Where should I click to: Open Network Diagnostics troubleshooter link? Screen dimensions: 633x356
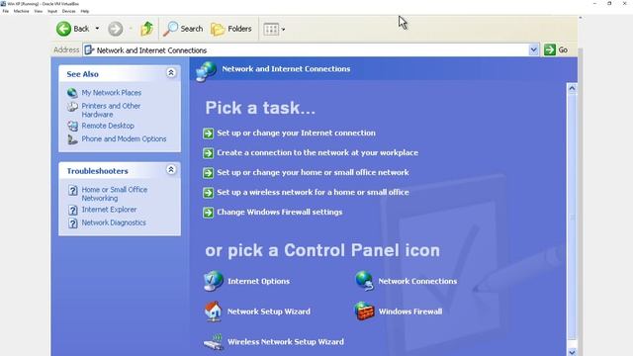[x=114, y=222]
